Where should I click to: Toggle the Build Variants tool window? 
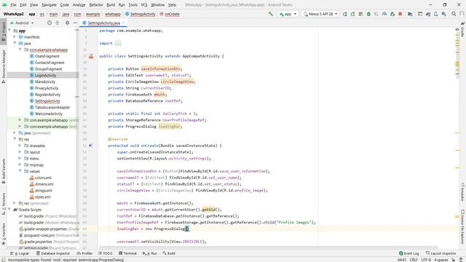point(4,170)
